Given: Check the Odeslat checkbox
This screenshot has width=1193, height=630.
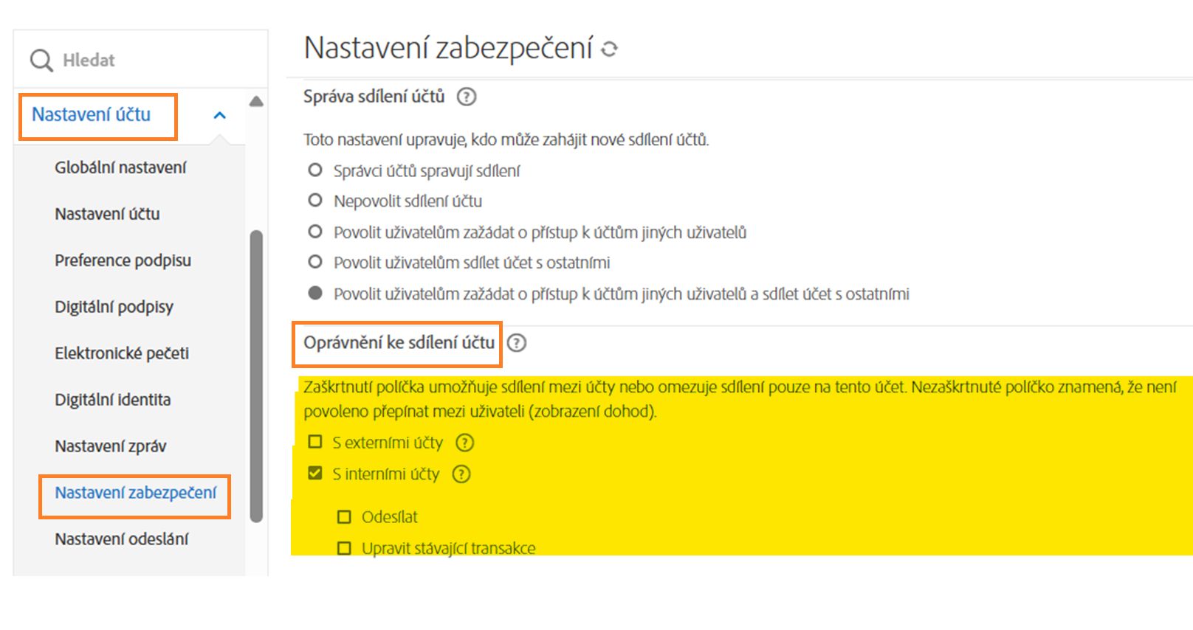Looking at the screenshot, I should click(344, 517).
